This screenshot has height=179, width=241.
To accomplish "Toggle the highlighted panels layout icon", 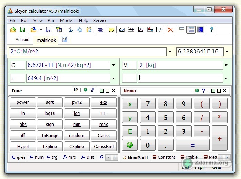I will 191,30.
